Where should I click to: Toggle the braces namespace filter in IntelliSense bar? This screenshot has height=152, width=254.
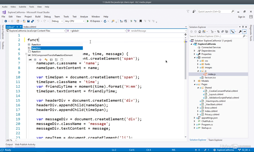(x=51, y=60)
